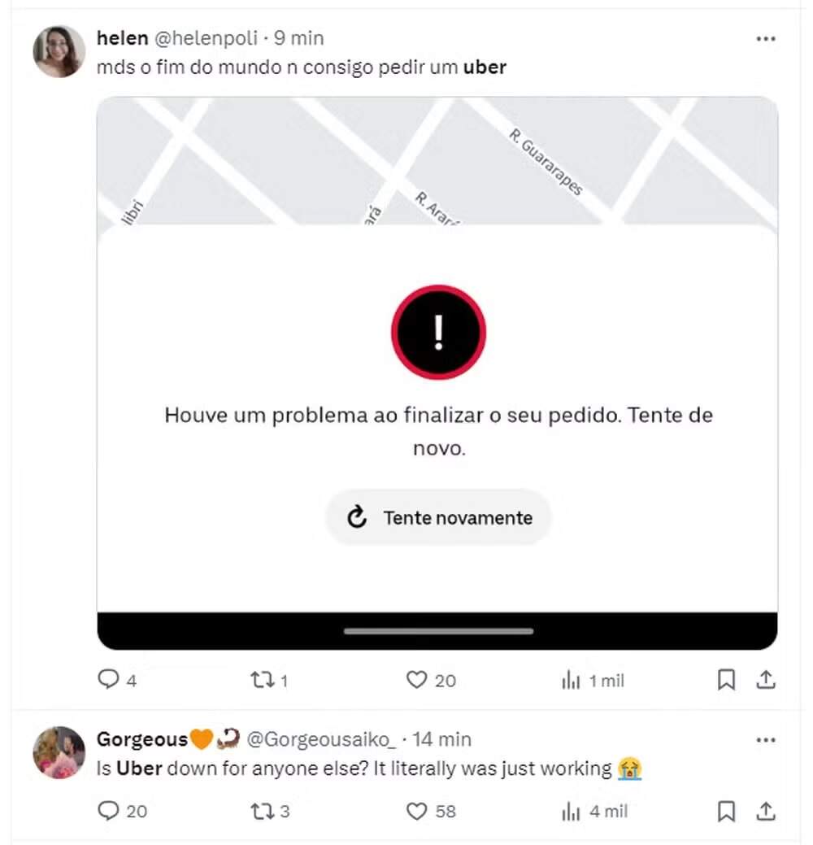This screenshot has height=845, width=813.
Task: Open more options for Gorgeous's tweet
Action: pos(766,740)
